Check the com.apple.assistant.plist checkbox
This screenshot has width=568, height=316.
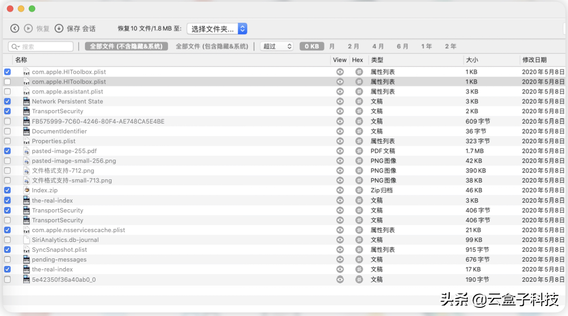tap(7, 91)
